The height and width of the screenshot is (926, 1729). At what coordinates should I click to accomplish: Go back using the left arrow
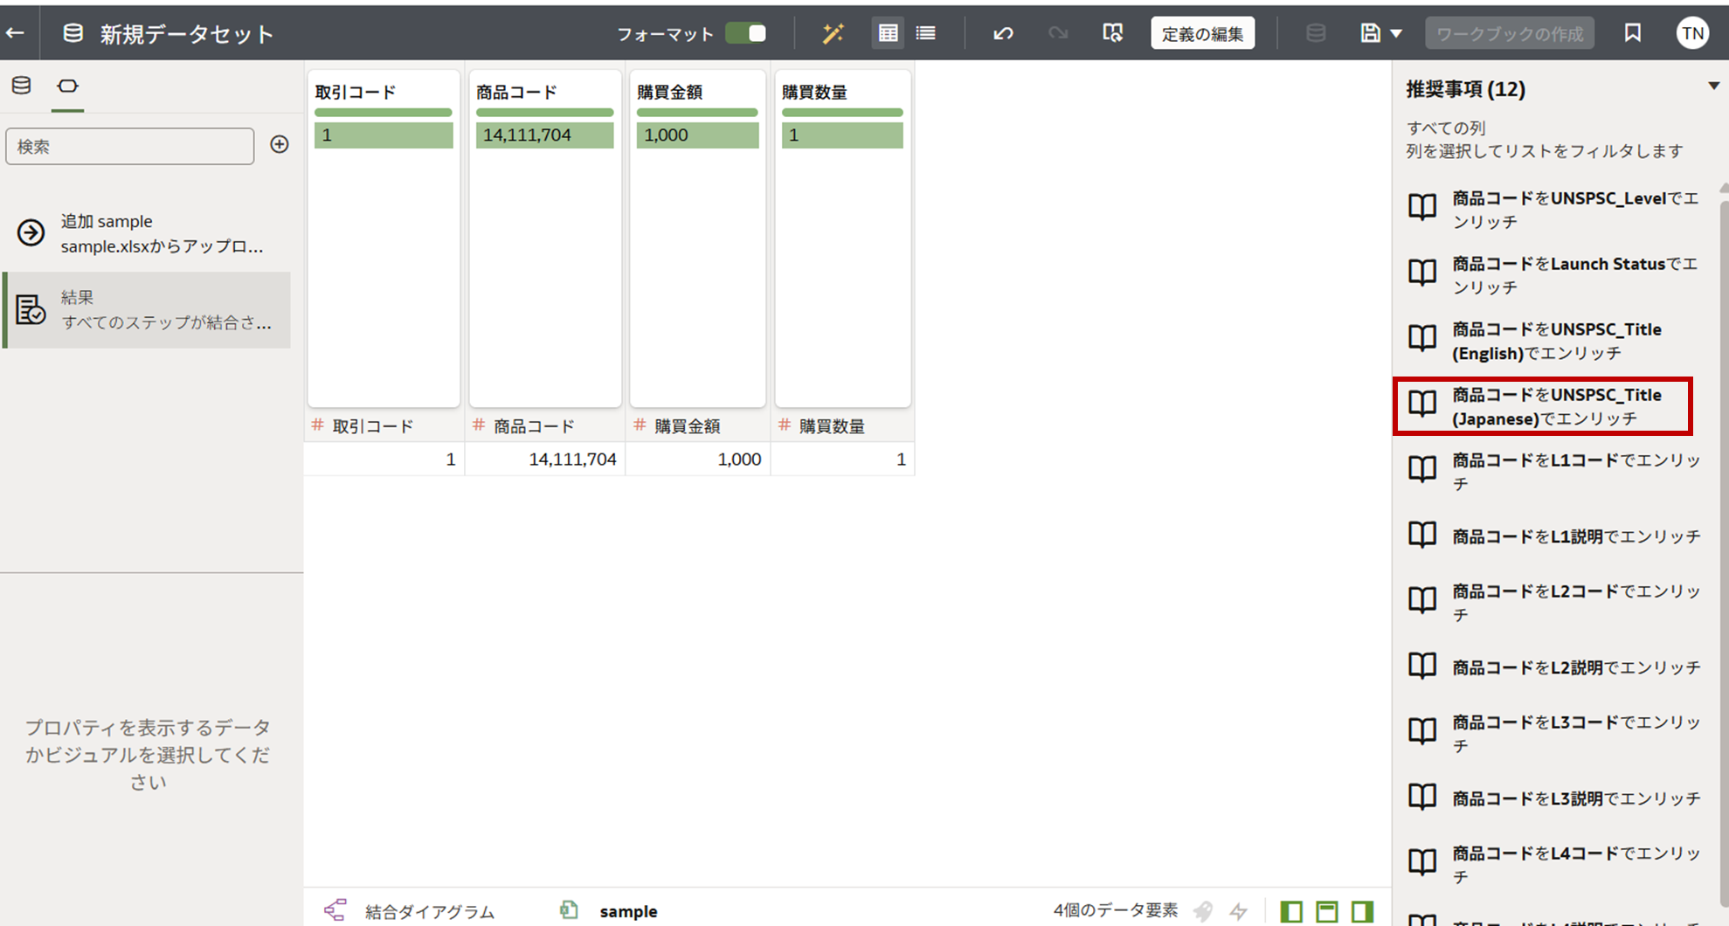[x=15, y=33]
